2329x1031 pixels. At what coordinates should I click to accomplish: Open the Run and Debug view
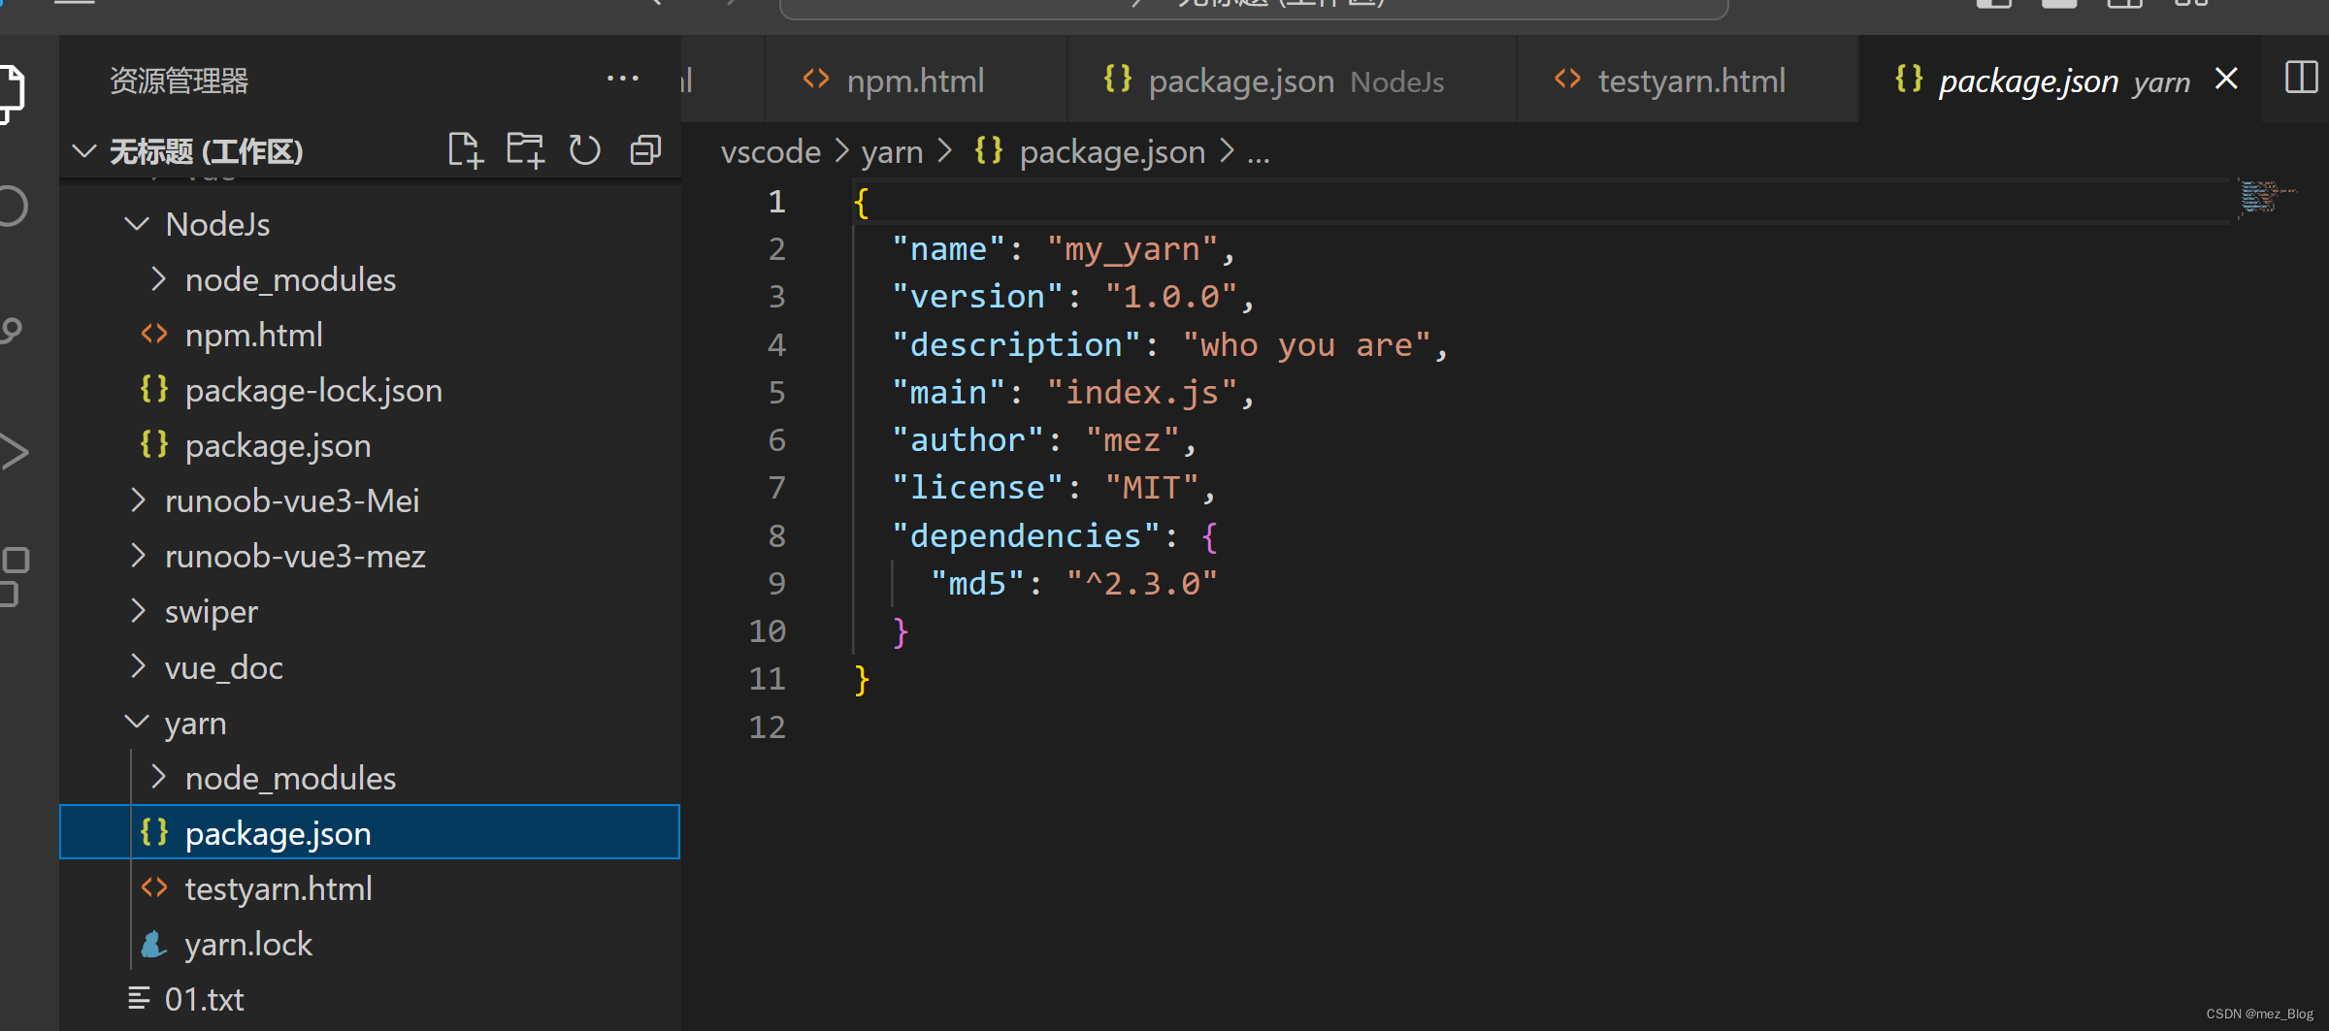tap(14, 452)
